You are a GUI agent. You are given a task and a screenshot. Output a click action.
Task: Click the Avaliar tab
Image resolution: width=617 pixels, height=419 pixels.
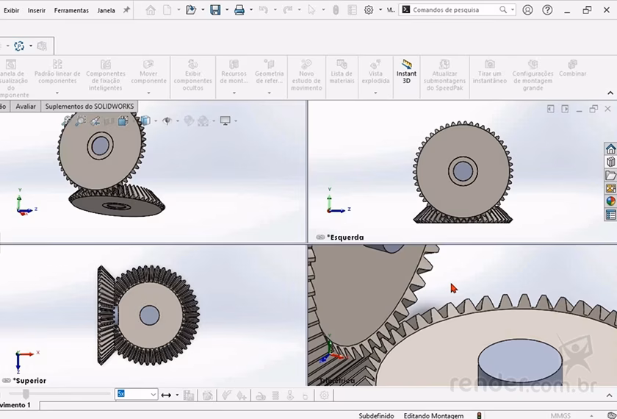click(26, 107)
